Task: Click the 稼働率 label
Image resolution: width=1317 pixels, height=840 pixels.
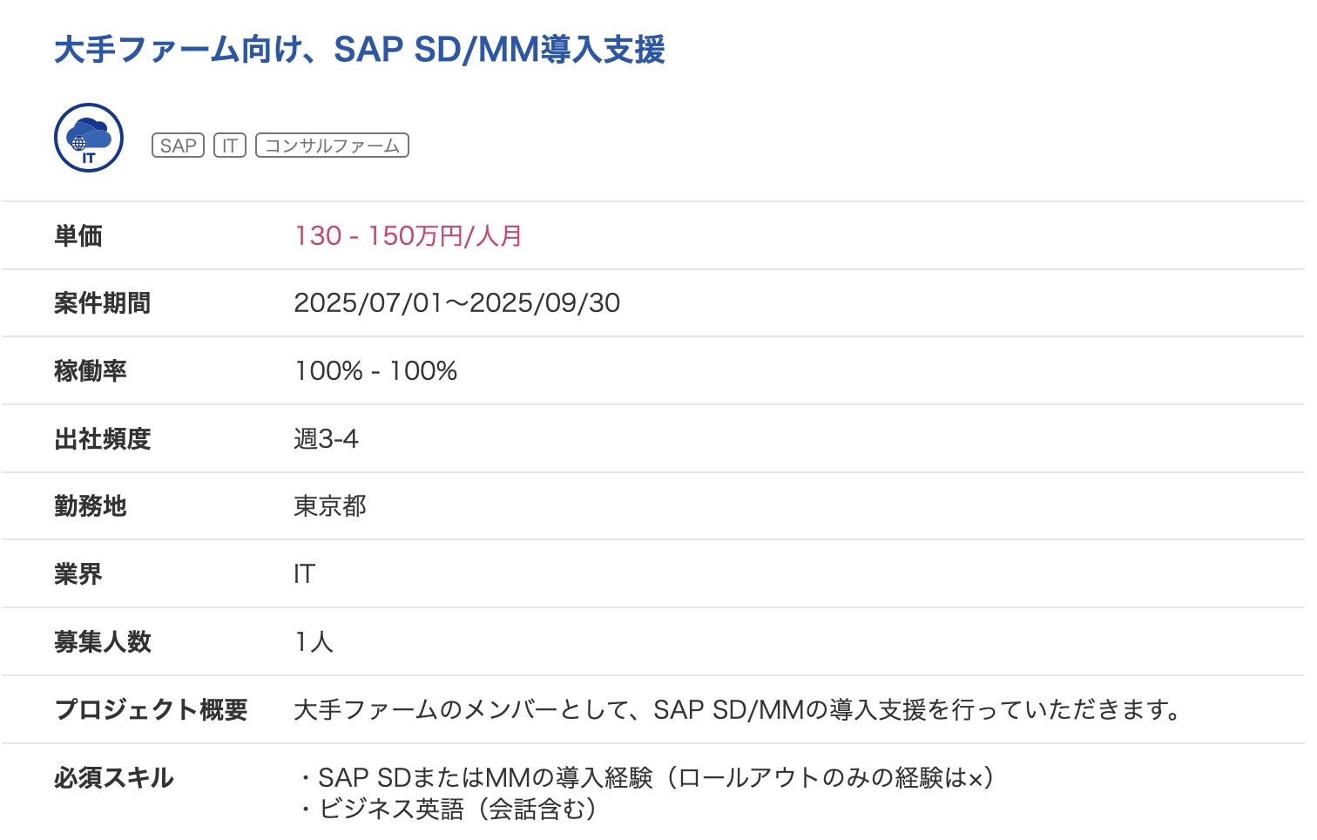Action: click(91, 371)
